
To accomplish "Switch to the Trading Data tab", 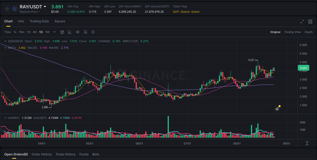I will [x=39, y=21].
